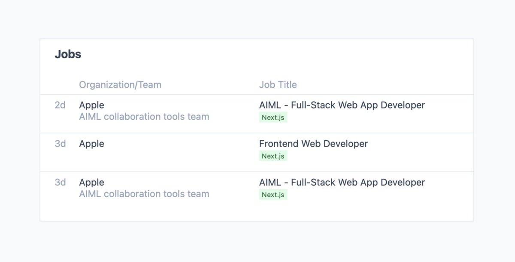The height and width of the screenshot is (262, 515).
Task: Open the 2d AIML Full-Stack Web App Developer job
Action: (x=342, y=105)
